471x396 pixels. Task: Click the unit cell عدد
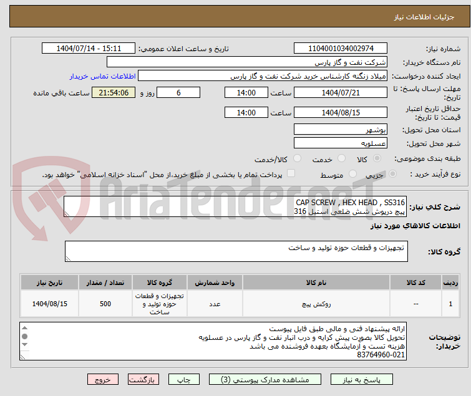tap(215, 304)
